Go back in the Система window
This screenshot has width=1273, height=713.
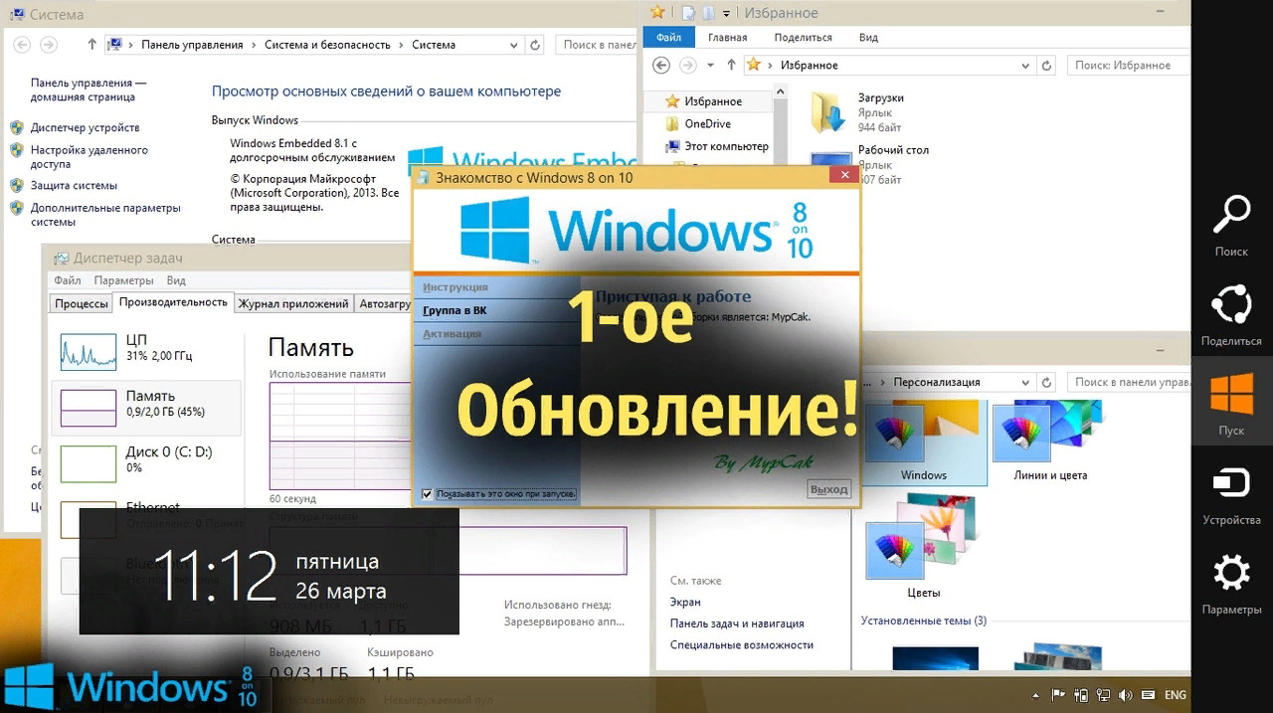[x=22, y=45]
